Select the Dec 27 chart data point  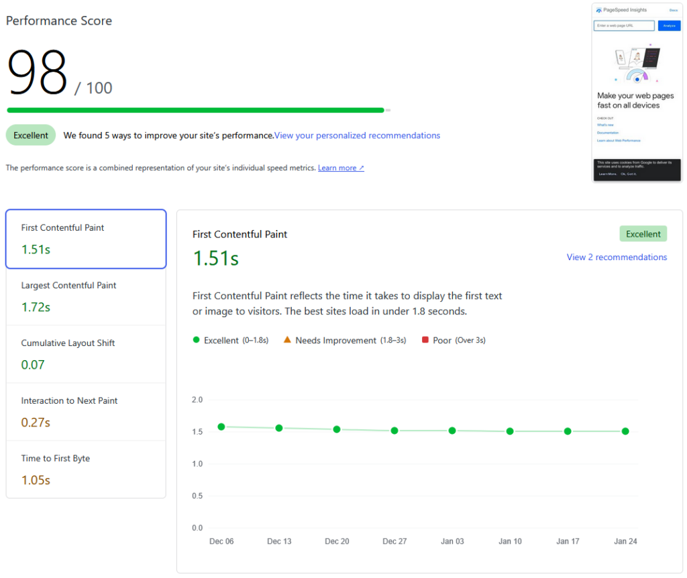[394, 430]
